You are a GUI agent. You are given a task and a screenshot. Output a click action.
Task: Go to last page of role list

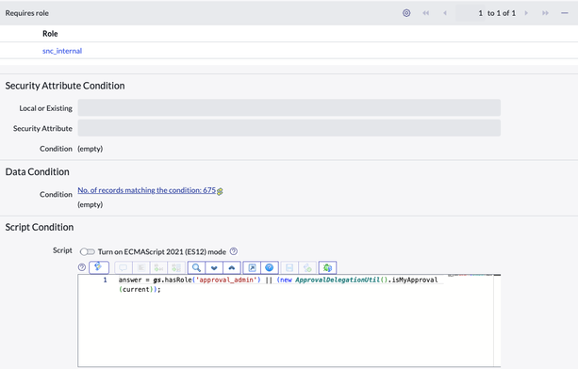tap(545, 13)
